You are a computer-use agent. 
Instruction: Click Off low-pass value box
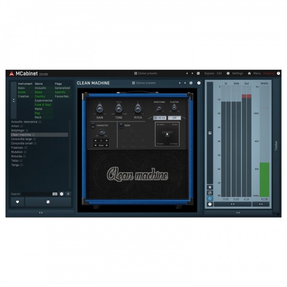[174, 118]
